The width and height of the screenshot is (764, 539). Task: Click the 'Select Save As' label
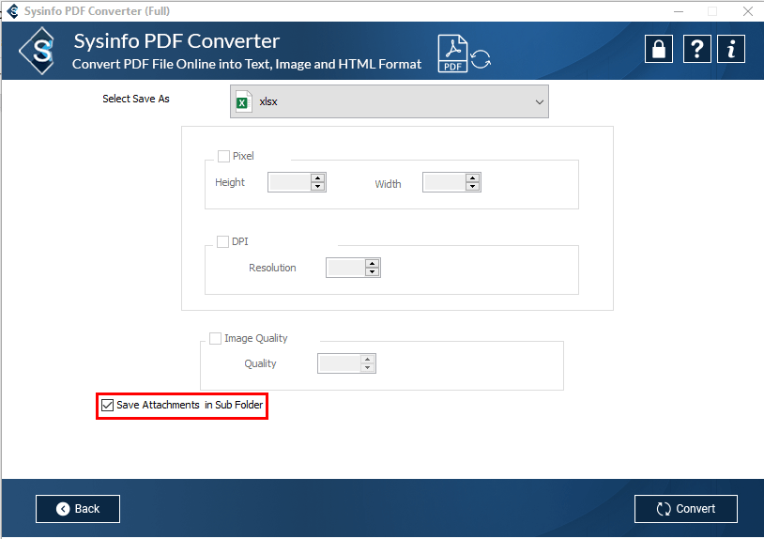click(136, 99)
